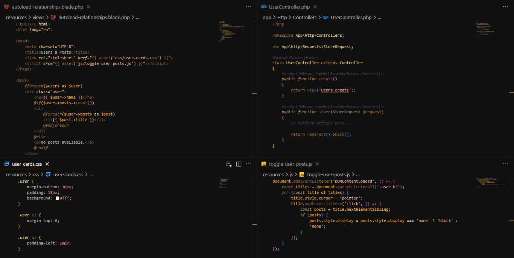Click the run/wave icon beside Split Editor
This screenshot has width=514, height=258.
coord(228,164)
